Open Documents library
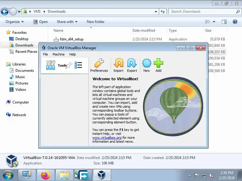 [25, 71]
